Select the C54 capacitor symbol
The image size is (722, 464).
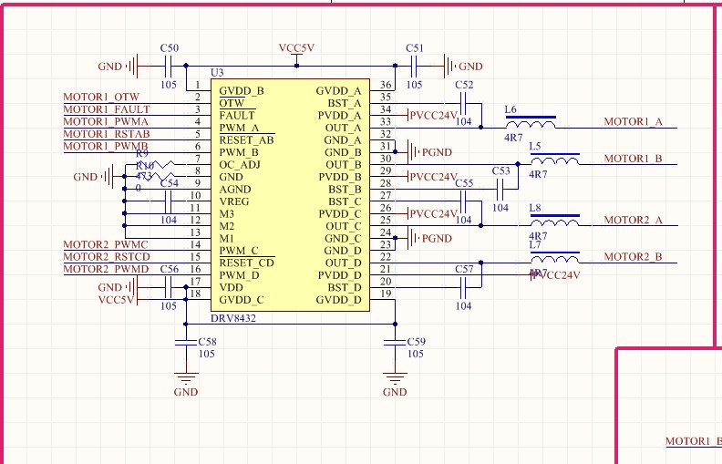[169, 201]
